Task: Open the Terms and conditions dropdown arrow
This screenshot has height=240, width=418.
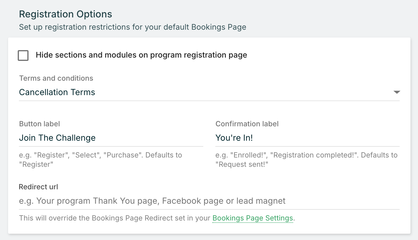Action: point(397,92)
